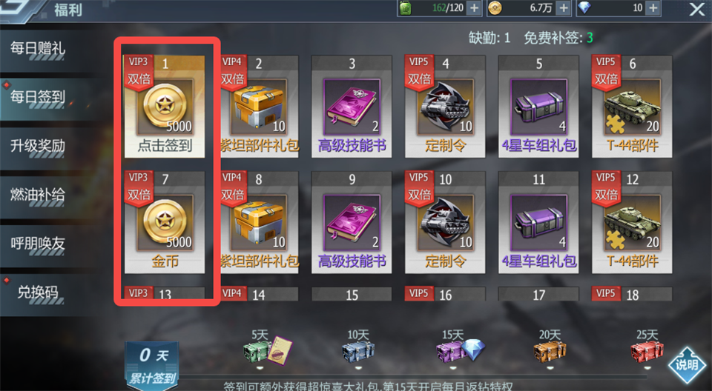Select day 5 four-star crew gift pack

pos(538,107)
